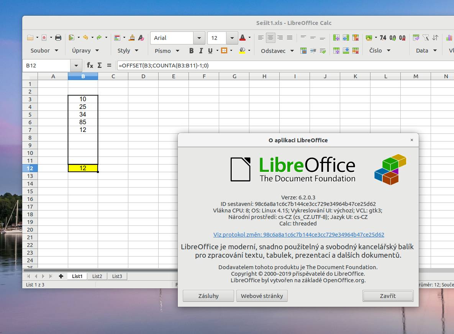
Task: Apply the yellow background color swatch
Action: (x=243, y=51)
